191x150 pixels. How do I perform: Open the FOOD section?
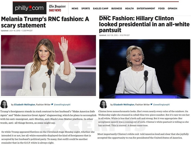[x=161, y=8]
